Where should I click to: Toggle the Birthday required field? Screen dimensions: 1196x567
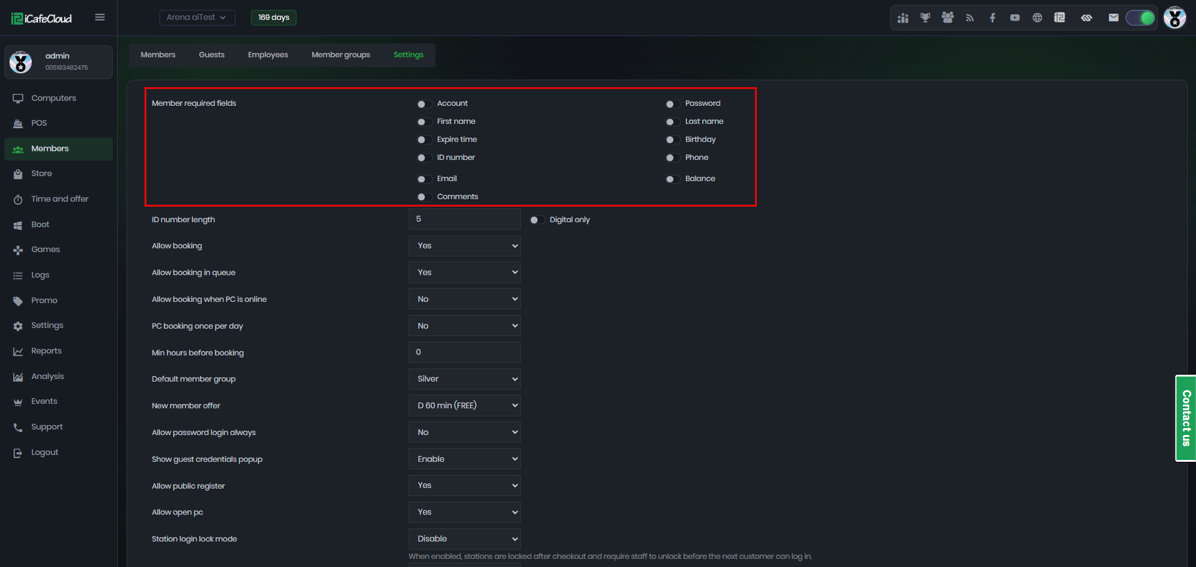pos(673,140)
